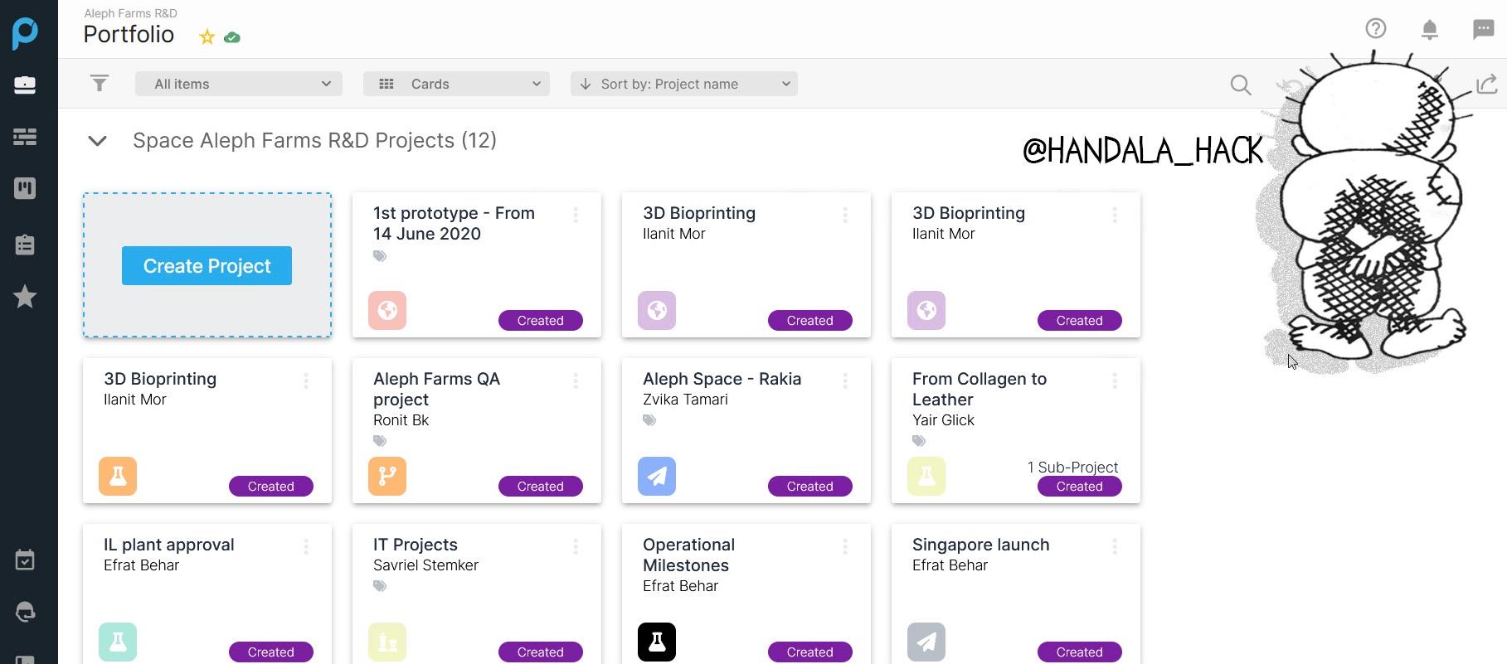
Task: Click the grey paper plane on Singapore launch
Action: pyautogui.click(x=926, y=642)
